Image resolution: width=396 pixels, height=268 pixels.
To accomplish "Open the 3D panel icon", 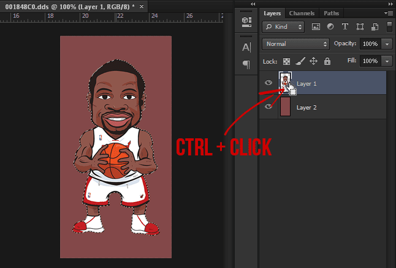I will [x=246, y=22].
